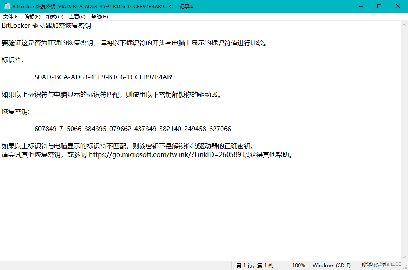408x270 pixels.
Task: Open the 文件(F) menu
Action: tap(11, 17)
